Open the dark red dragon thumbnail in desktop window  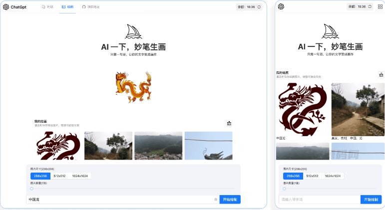pyautogui.click(x=58, y=146)
